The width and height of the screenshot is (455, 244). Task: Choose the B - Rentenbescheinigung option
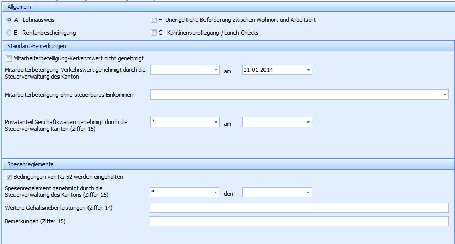[x=9, y=33]
